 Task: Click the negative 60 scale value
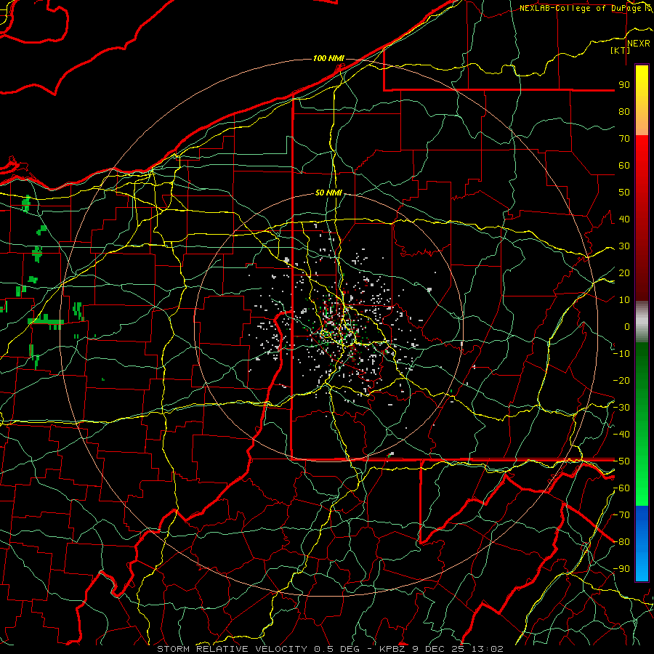point(621,488)
